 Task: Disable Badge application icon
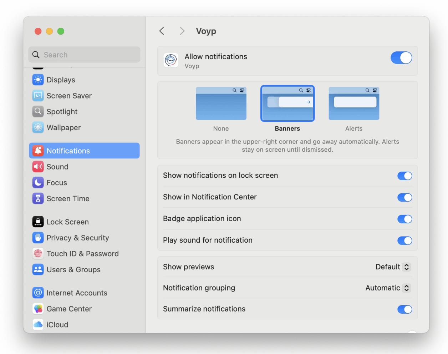[x=405, y=219]
